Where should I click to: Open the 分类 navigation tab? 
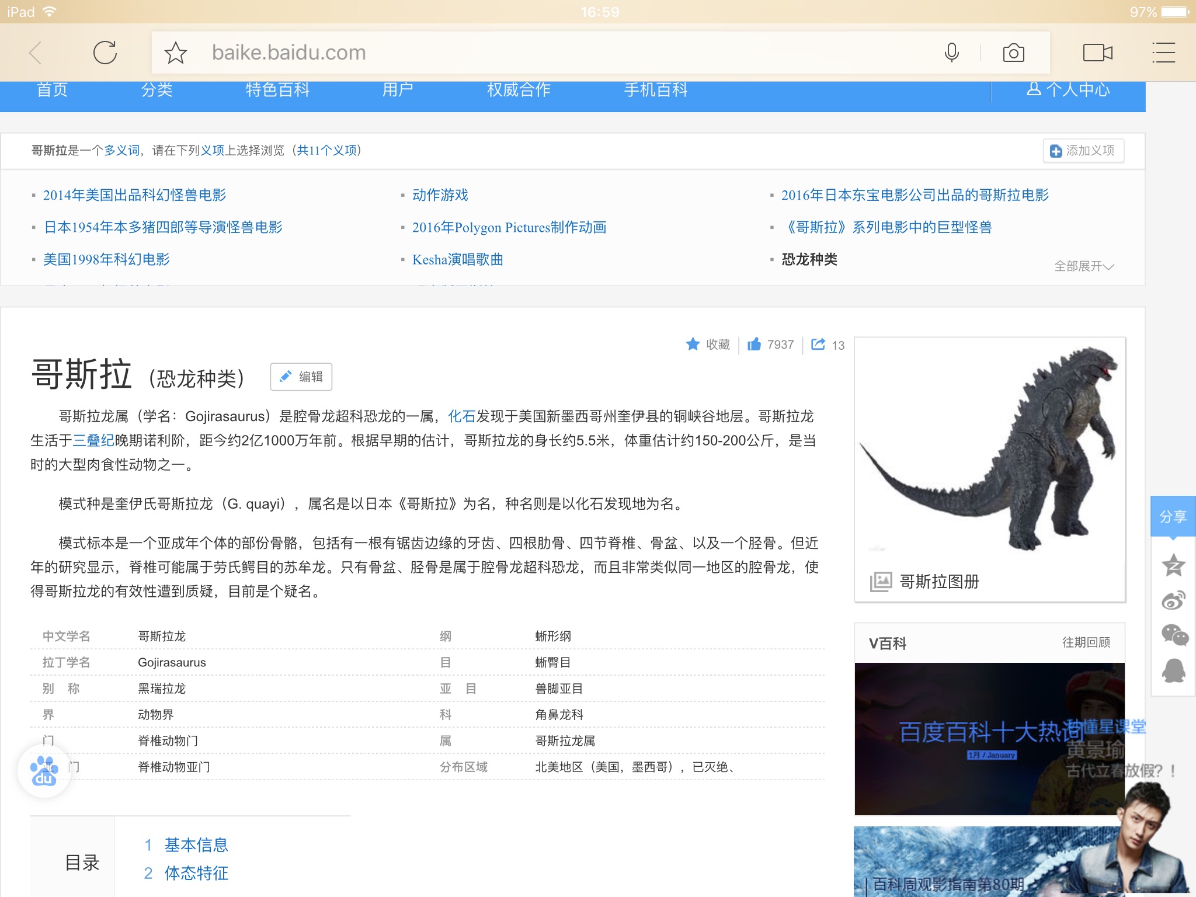157,89
